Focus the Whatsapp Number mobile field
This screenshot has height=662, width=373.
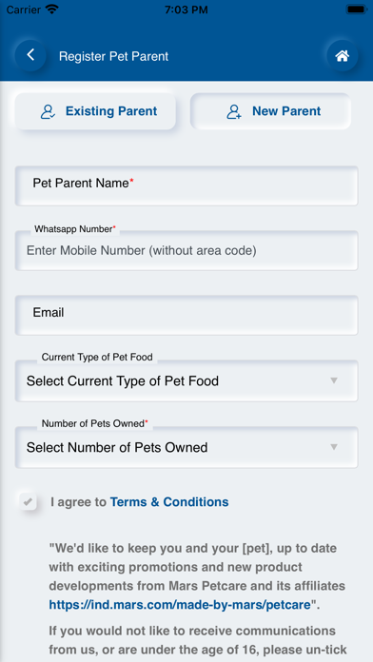click(x=186, y=250)
